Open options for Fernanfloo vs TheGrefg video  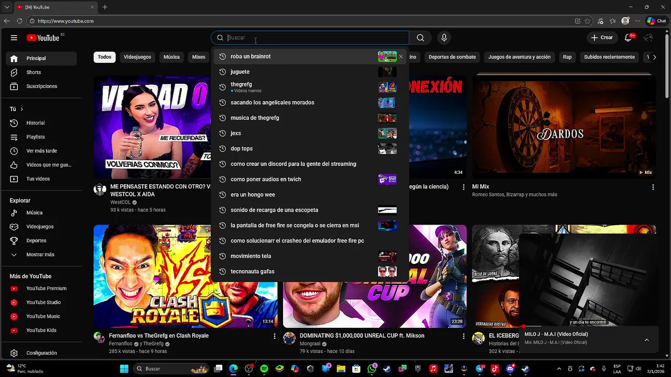point(274,336)
